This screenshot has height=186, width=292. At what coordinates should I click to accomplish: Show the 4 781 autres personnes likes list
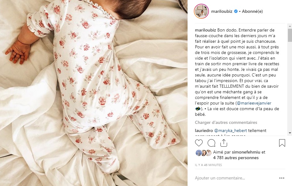(x=236, y=158)
